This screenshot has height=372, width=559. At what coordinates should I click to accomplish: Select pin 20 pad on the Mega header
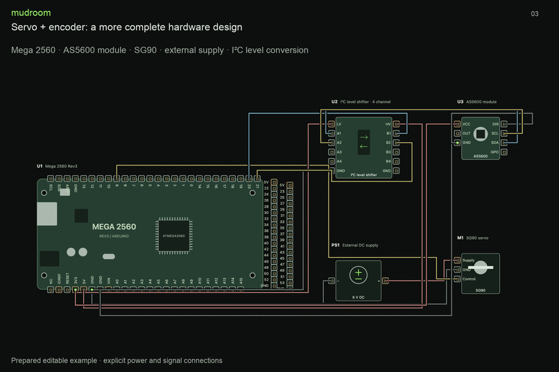(x=249, y=178)
